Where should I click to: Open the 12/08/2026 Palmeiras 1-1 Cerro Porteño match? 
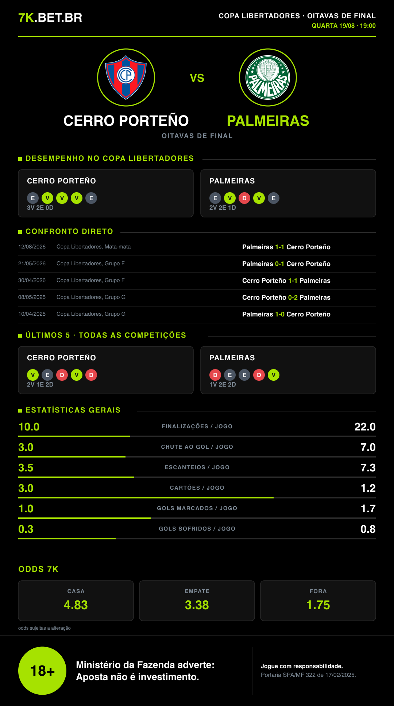197,247
